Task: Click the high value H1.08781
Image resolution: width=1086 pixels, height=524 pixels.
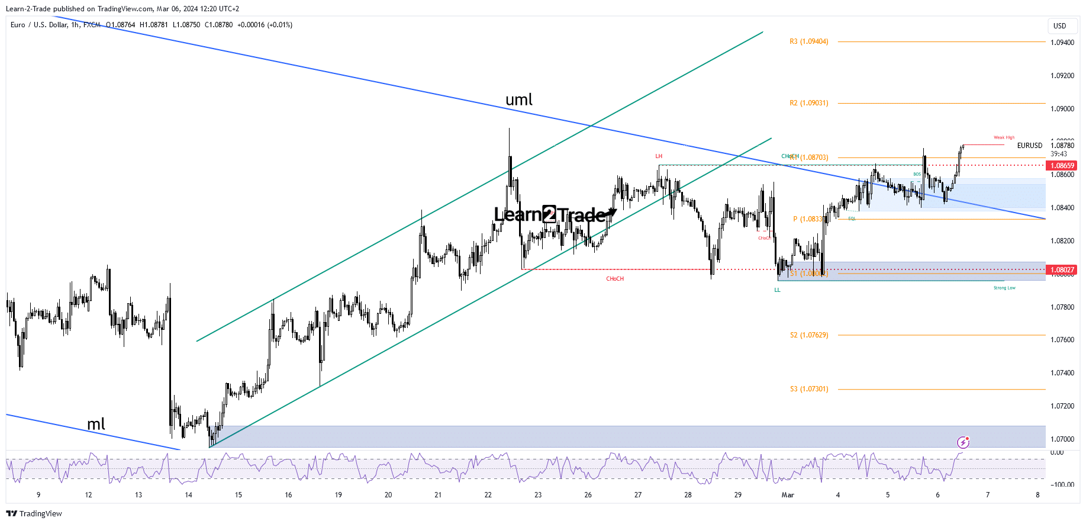Action: tap(154, 25)
